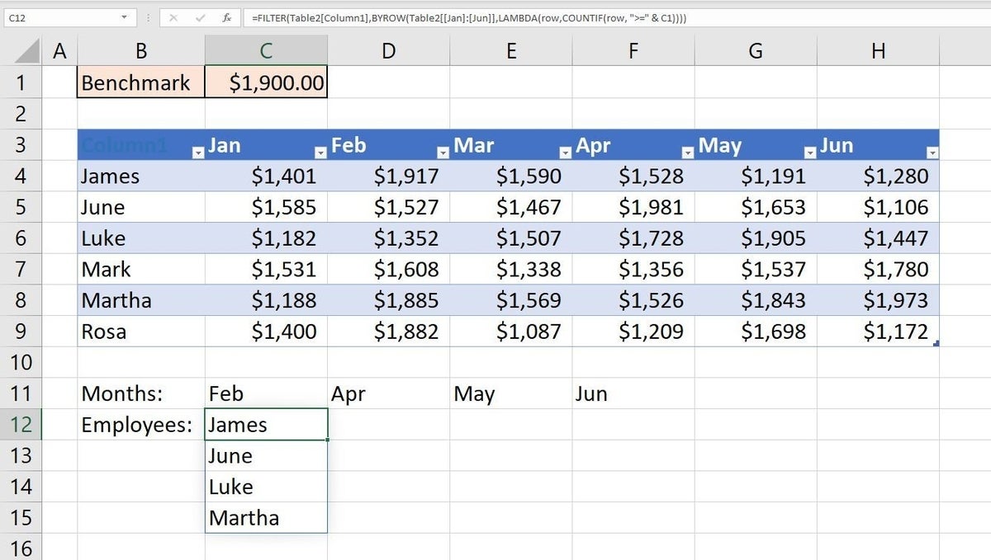Screen dimensions: 991x560
Task: Open the Mar column filter dropdown
Action: (565, 153)
